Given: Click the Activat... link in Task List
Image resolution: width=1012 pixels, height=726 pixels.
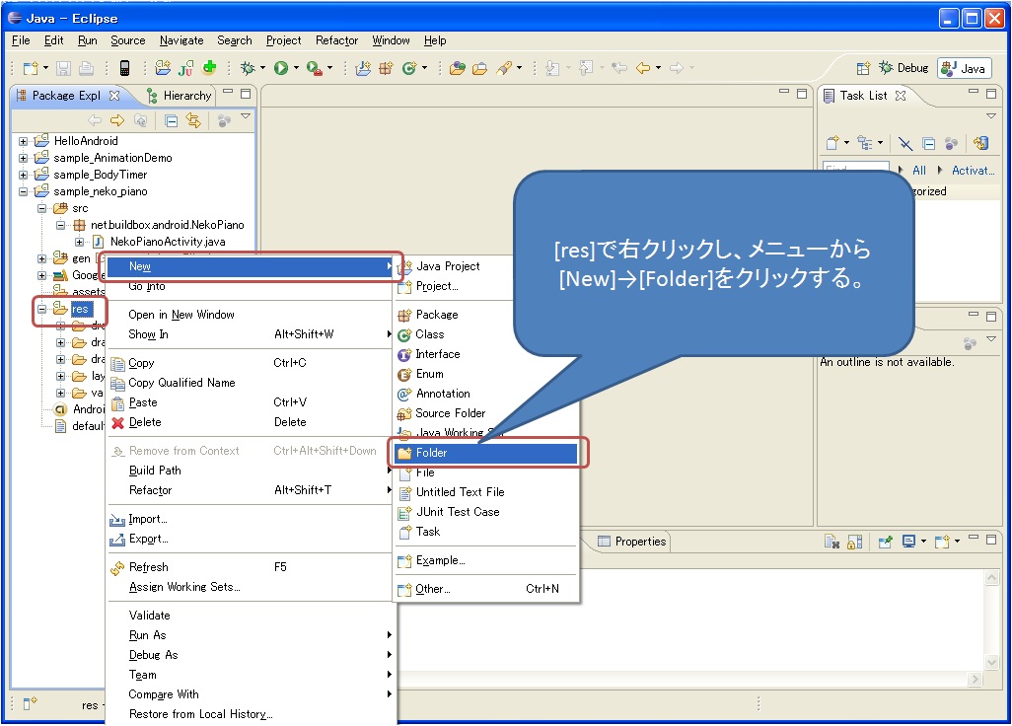Looking at the screenshot, I should pos(973,171).
